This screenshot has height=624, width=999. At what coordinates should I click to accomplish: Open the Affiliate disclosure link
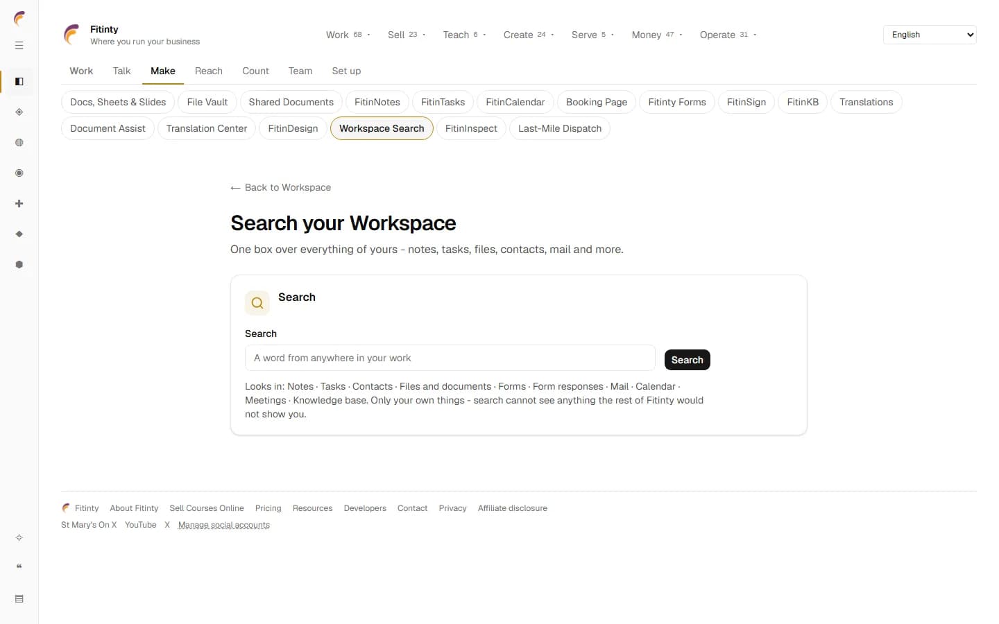click(x=513, y=508)
